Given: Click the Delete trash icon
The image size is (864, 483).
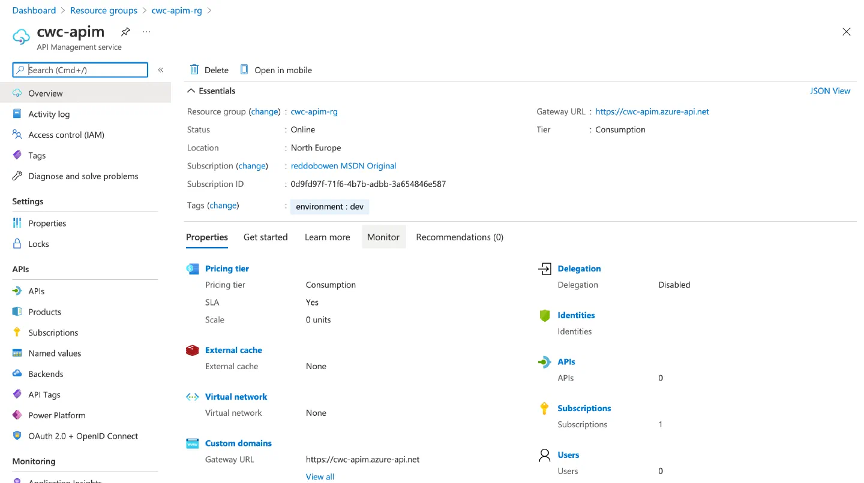Looking at the screenshot, I should pos(194,70).
